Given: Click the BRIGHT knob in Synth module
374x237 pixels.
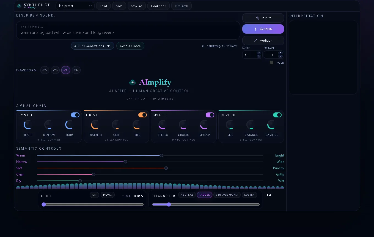Looking at the screenshot, I should click(28, 125).
